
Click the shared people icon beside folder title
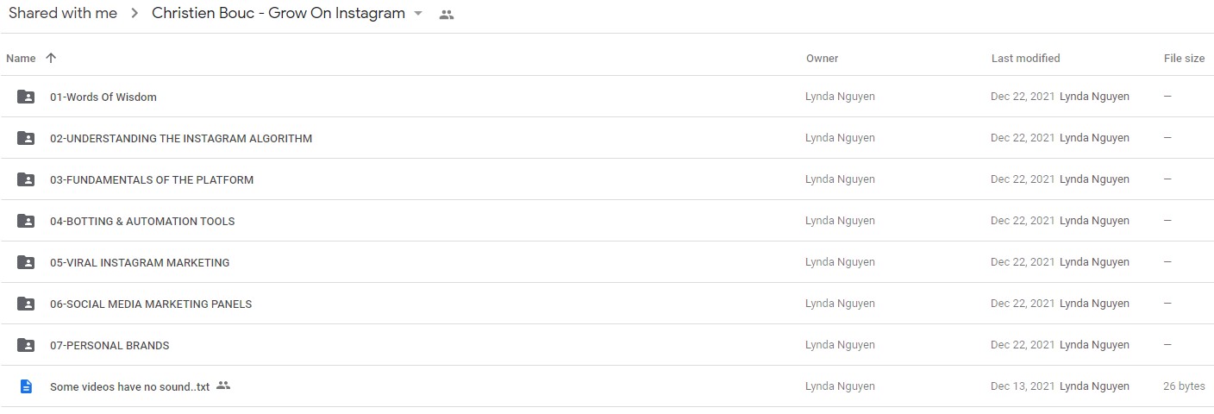446,15
